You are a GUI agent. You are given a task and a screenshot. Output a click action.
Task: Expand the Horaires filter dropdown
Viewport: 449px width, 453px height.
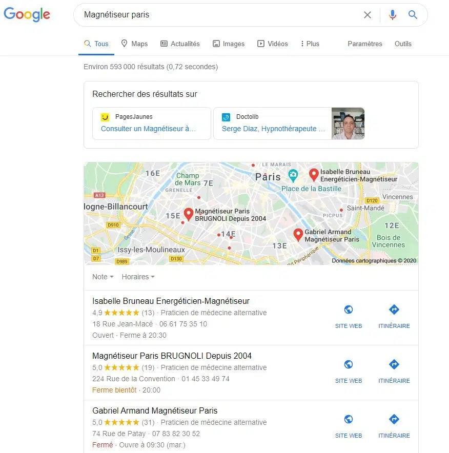[x=138, y=277]
